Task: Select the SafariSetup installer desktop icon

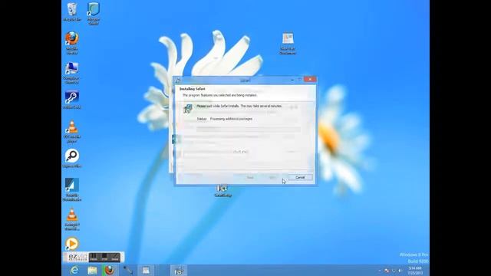Action: 222,191
